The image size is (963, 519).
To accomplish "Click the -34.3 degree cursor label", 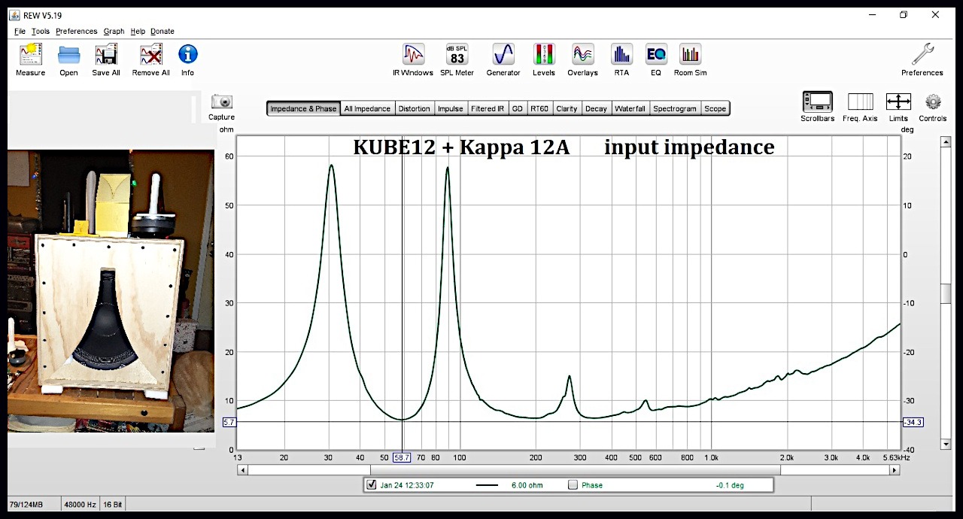I will 913,423.
